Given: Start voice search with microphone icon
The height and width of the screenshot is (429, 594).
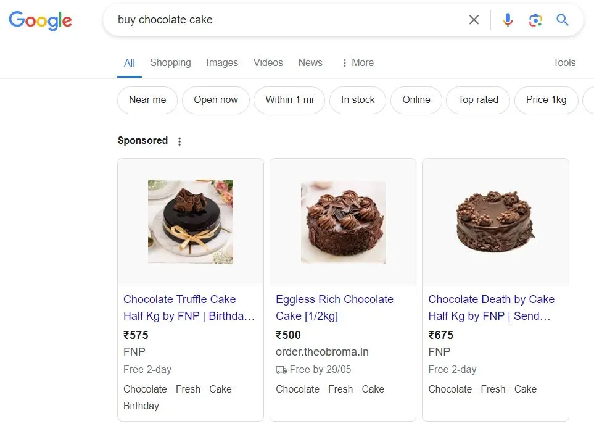Looking at the screenshot, I should pos(508,20).
